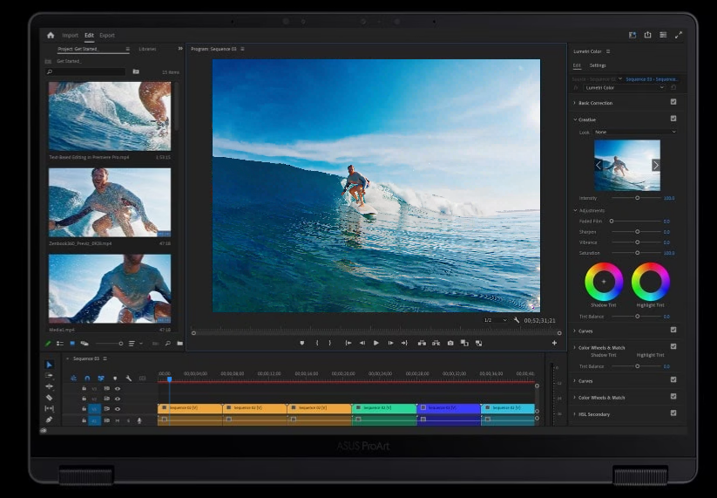Screen dimensions: 717x498
Task: Toggle the HSL Secondary checkbox
Action: 673,413
